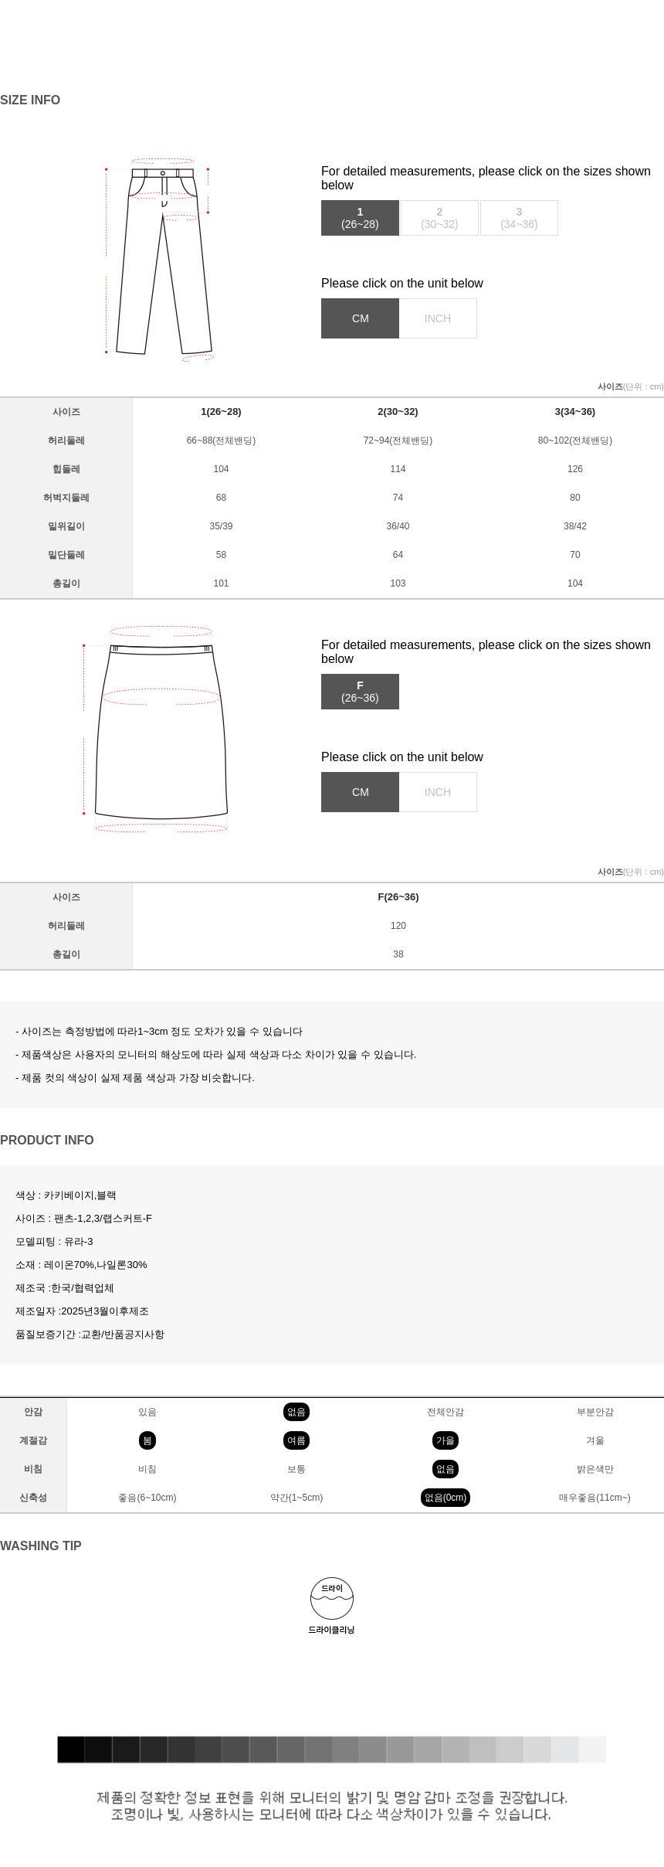This screenshot has width=664, height=1867.
Task: Click the darkest black swatch in grayscale bar
Action: tap(71, 1750)
